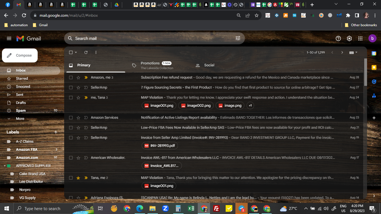Image resolution: width=381 pixels, height=214 pixels.
Task: Open Gmail Settings gear
Action: [349, 38]
